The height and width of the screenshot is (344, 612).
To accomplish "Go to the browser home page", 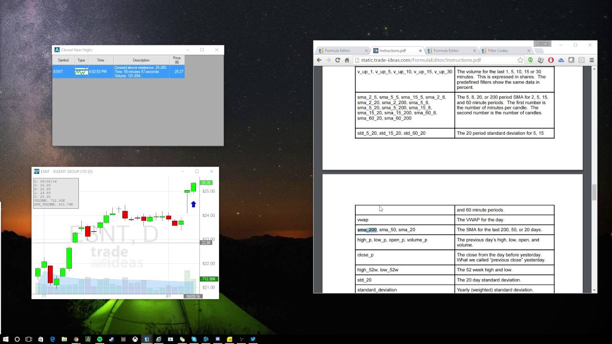I will coord(347,60).
